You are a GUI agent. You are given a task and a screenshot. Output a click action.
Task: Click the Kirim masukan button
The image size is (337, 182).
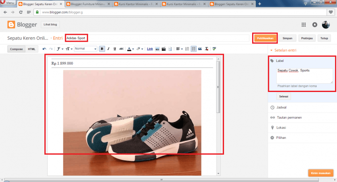[x=321, y=173]
